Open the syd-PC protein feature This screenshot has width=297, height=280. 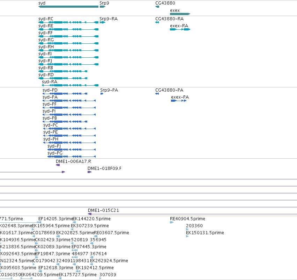[x=69, y=129]
